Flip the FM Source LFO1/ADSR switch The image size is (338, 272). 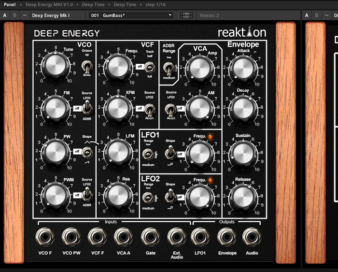pos(87,108)
